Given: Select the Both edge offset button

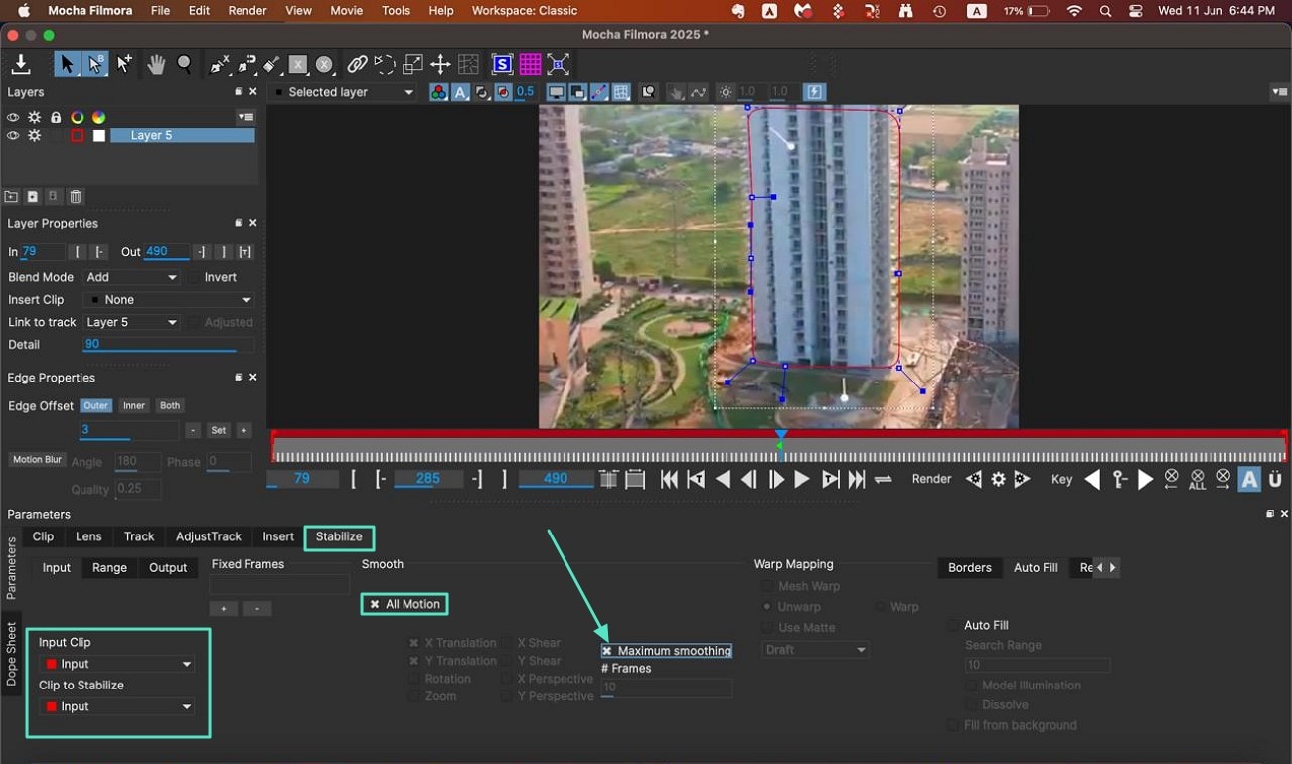Looking at the screenshot, I should coord(170,405).
